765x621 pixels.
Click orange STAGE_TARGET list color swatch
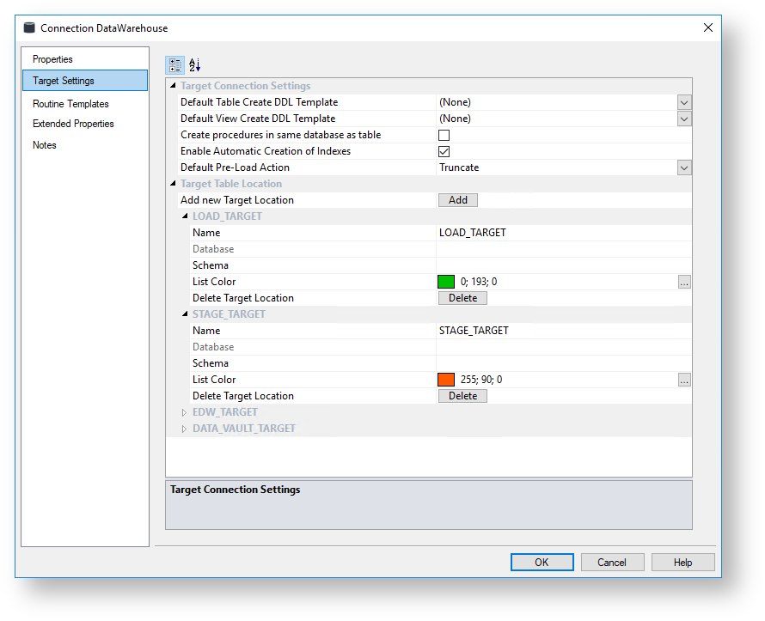tap(446, 380)
